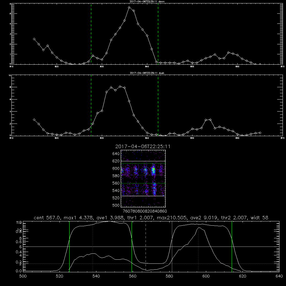Click the '580' y-axis label beside the image

[x=116, y=176]
